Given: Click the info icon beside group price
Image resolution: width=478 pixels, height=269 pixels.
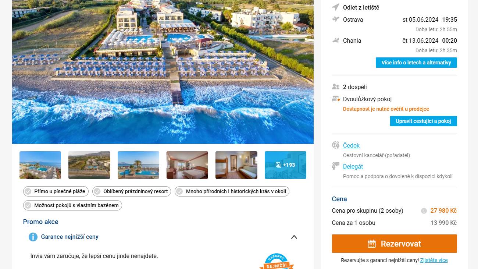Looking at the screenshot, I should [x=424, y=211].
